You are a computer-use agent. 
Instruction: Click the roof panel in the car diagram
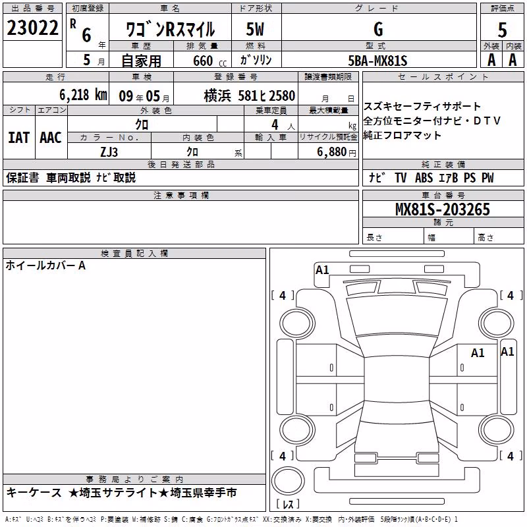click(x=397, y=379)
